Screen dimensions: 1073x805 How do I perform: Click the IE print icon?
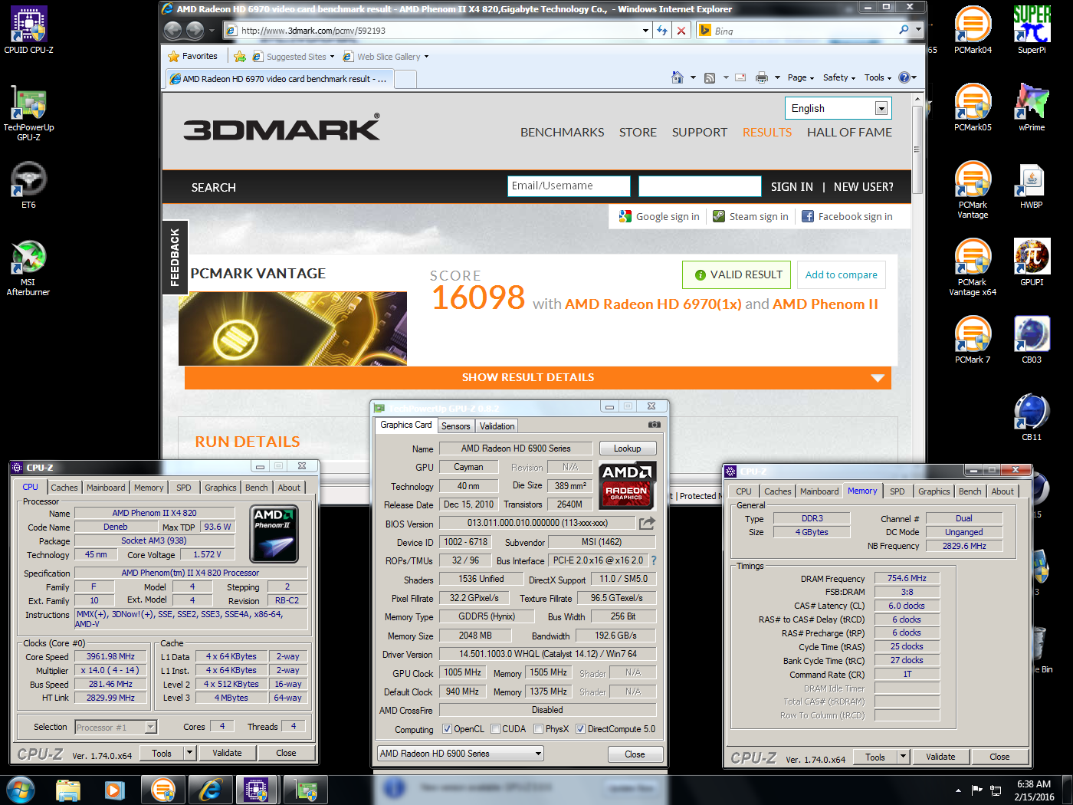pos(761,77)
